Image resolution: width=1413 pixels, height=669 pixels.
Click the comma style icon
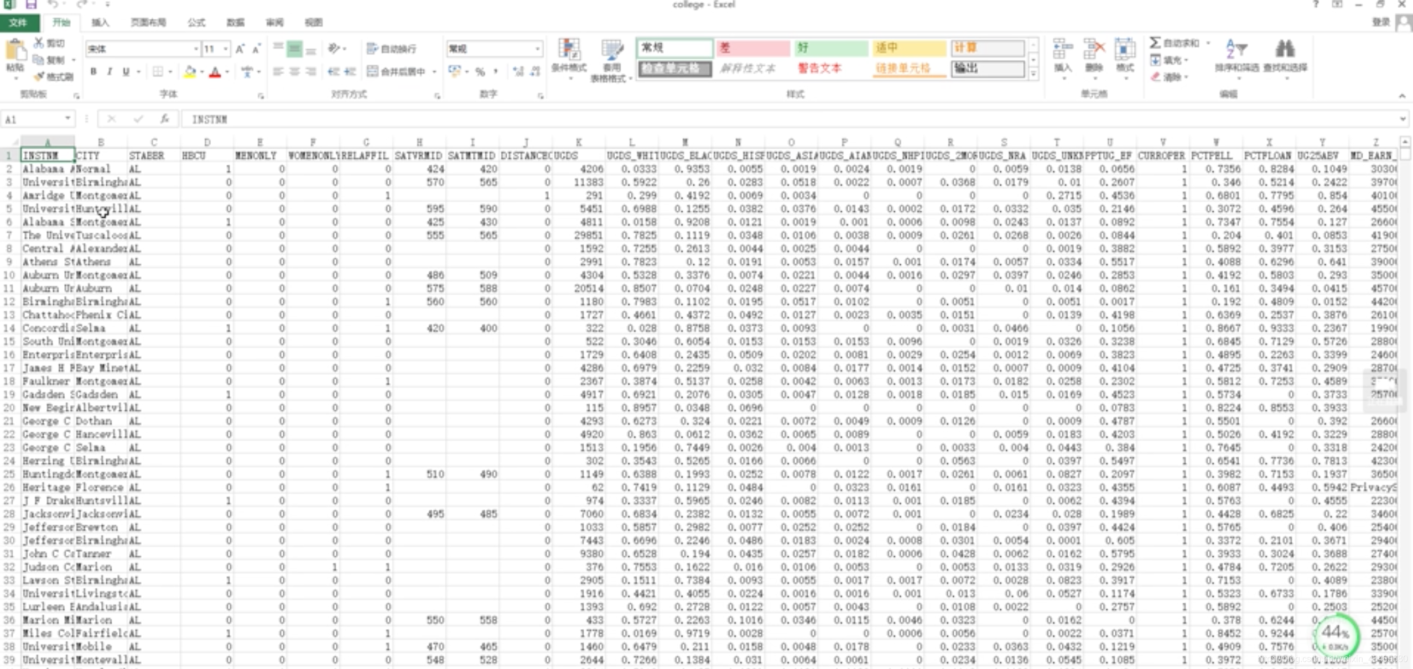click(x=496, y=71)
